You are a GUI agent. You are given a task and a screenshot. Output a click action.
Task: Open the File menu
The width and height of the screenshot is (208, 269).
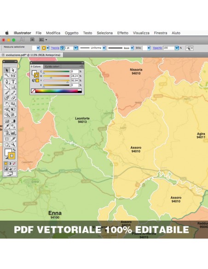(x=39, y=33)
